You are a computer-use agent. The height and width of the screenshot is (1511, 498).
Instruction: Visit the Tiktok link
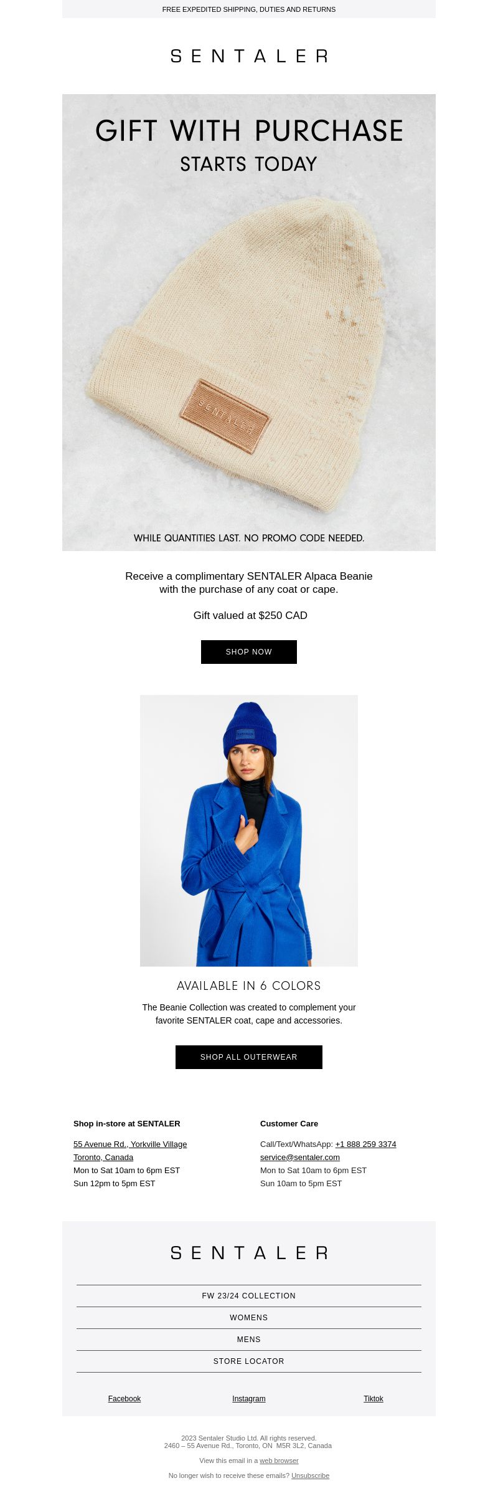coord(374,1399)
